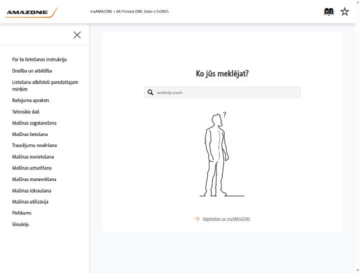The image size is (360, 273).
Task: Select Drošība un atbildība in sidebar
Action: [x=32, y=70]
